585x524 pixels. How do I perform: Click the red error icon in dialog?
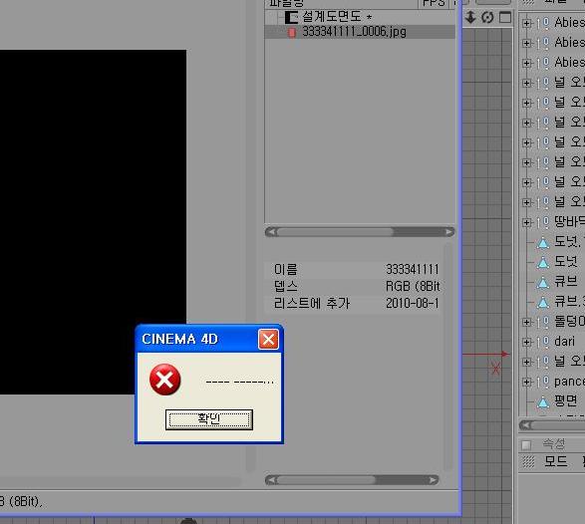(164, 380)
